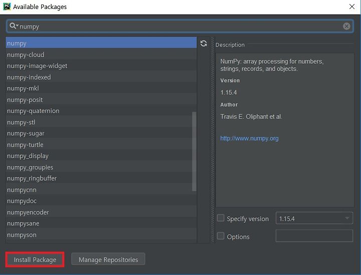Close the Available Packages dialog
361x275 pixels.
(x=352, y=7)
